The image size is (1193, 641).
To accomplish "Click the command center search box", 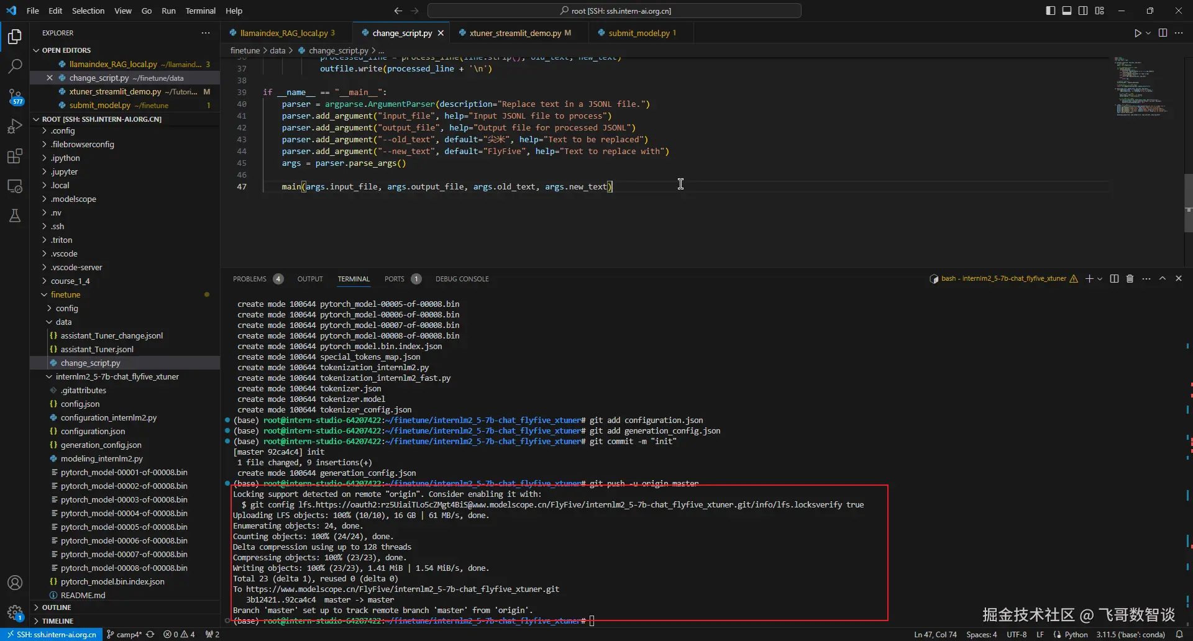I will click(615, 11).
